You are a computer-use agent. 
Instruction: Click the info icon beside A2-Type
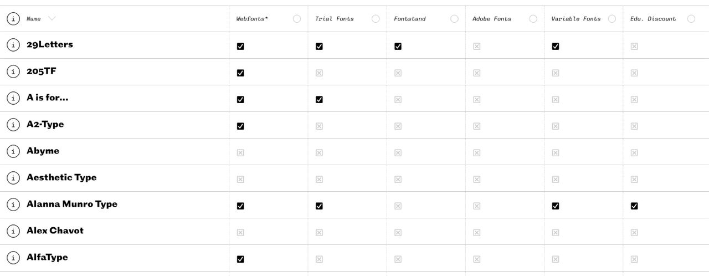click(x=13, y=125)
